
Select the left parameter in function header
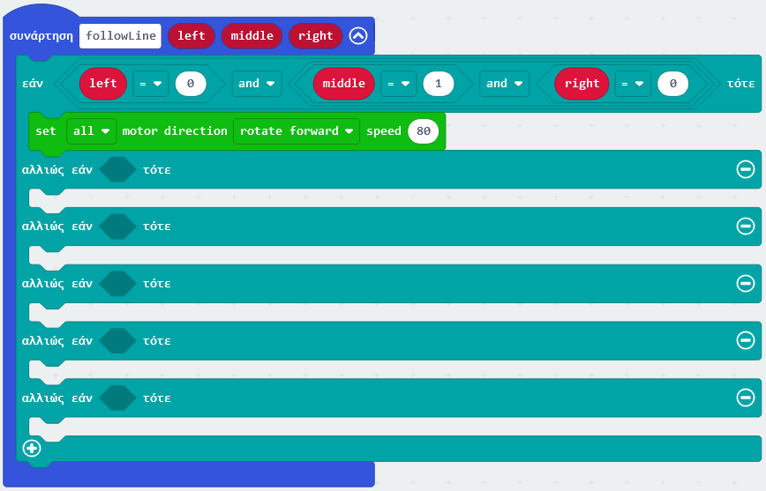[191, 35]
